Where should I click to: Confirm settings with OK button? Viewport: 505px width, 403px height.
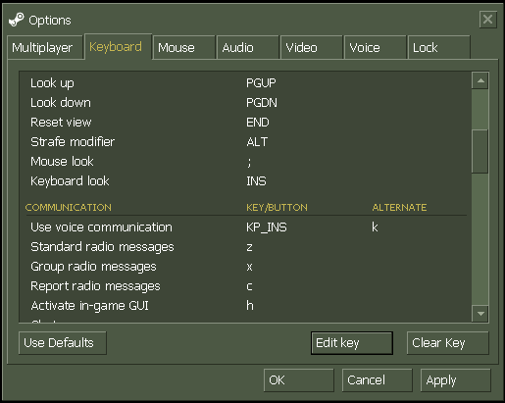pos(299,380)
